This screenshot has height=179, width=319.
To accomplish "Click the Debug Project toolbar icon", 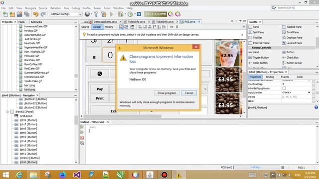I will tap(121, 14).
